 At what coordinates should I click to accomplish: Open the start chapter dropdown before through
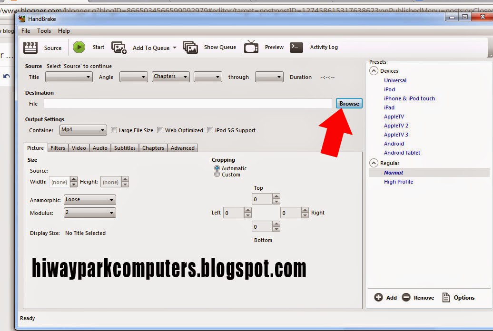click(x=208, y=77)
